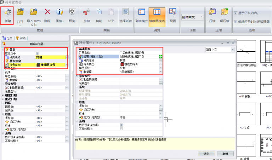Click the 删除筛选器 filter-removal icon
This screenshot has height=160, width=272.
pyautogui.click(x=4, y=44)
